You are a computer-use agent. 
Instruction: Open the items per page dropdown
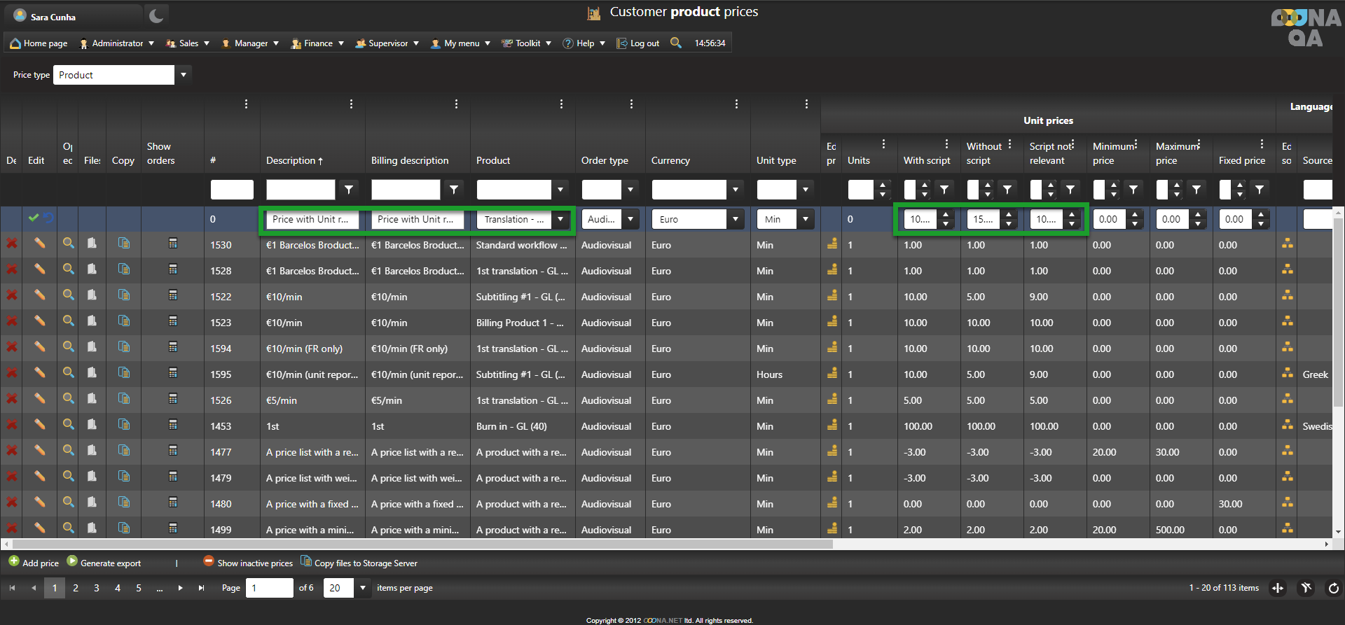(x=363, y=588)
